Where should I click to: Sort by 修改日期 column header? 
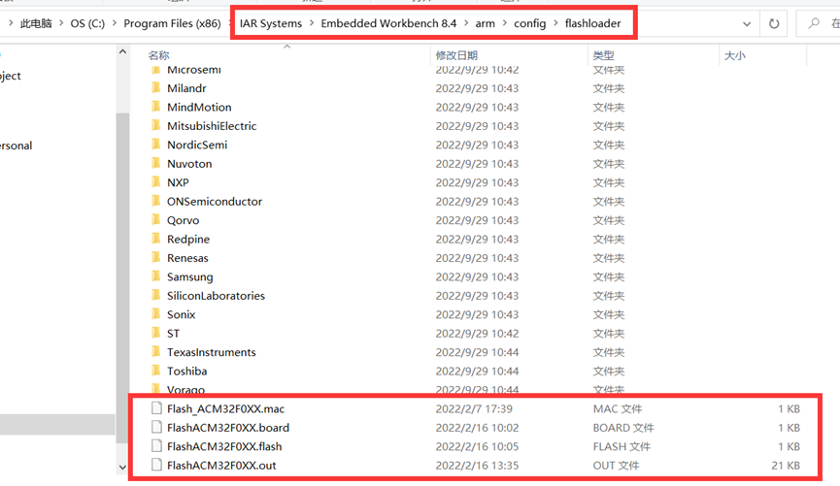(x=456, y=56)
